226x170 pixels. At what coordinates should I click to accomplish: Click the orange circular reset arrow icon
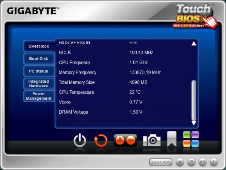pos(101,141)
